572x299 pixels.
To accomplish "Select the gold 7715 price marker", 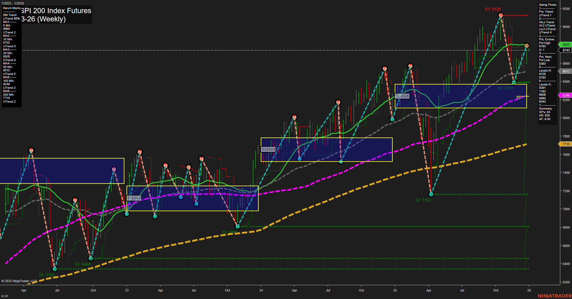I will tap(565, 144).
